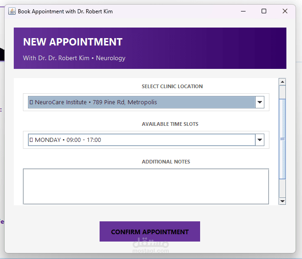302x259 pixels.
Task: Open the available time slots dropdown arrow
Action: coord(260,140)
